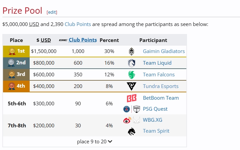
Task: Click the Tundra Esports triangle logo
Action: pos(131,86)
